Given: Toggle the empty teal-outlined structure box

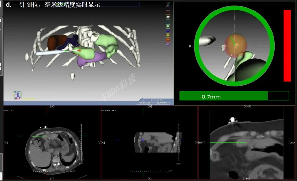Looking at the screenshot, I should 168,22.
